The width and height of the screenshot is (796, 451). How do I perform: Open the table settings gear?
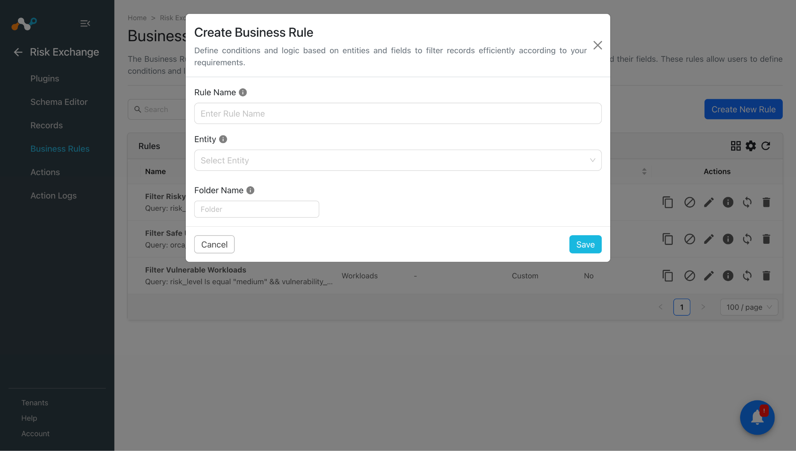pyautogui.click(x=751, y=146)
